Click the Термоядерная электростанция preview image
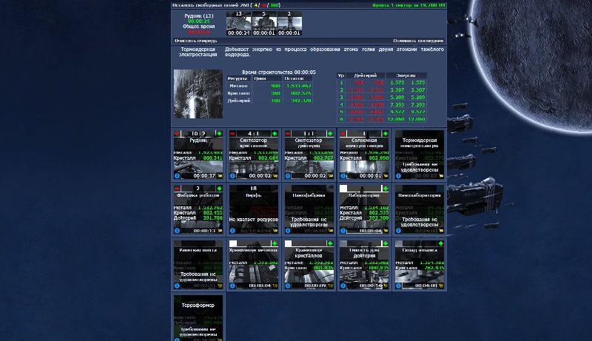 198,94
